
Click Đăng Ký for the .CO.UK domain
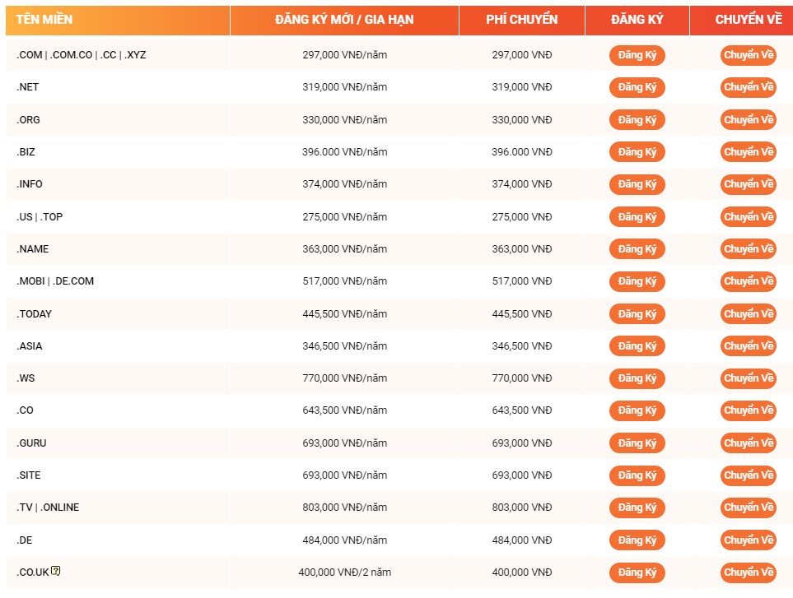click(637, 573)
